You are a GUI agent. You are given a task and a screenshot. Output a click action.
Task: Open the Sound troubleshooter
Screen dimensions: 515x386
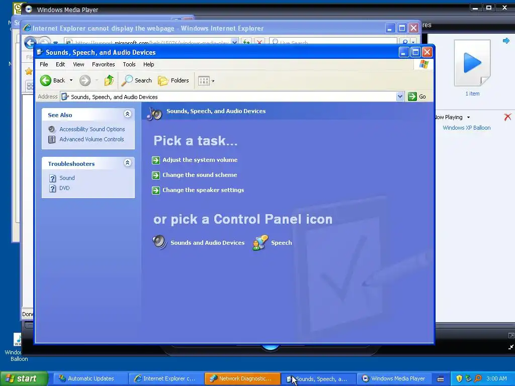67,178
